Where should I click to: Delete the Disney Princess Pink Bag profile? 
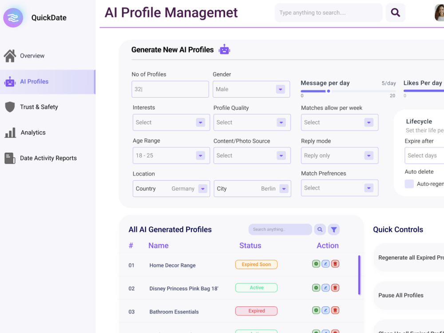click(x=335, y=288)
